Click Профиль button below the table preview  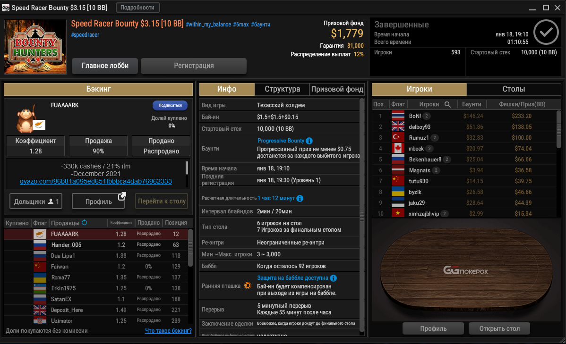(x=433, y=328)
